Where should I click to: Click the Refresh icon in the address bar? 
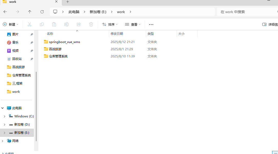(x=42, y=12)
